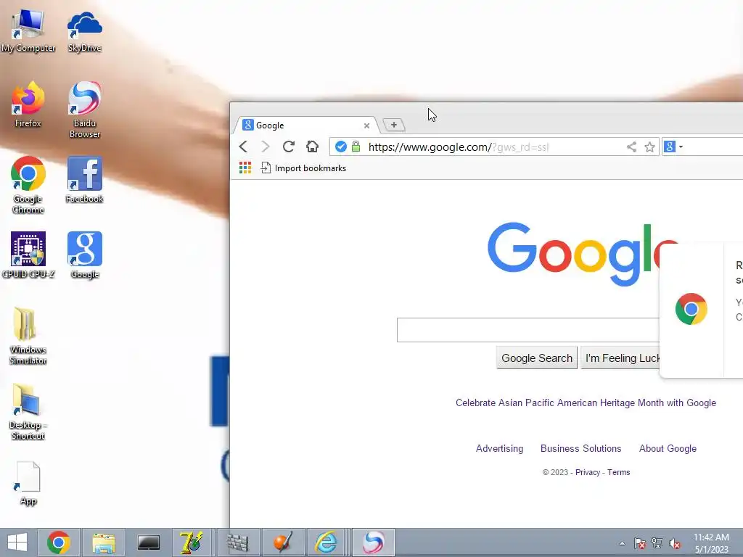The width and height of the screenshot is (743, 557).
Task: Select the Google Chrome desktop shortcut
Action: pyautogui.click(x=28, y=185)
